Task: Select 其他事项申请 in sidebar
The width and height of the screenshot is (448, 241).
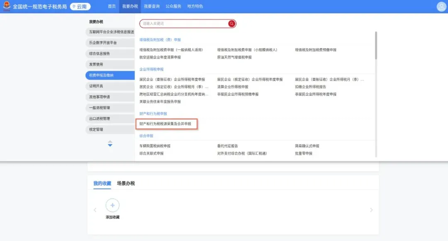Action: [110, 97]
